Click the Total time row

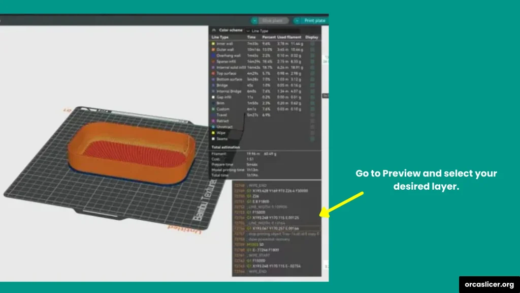point(235,175)
